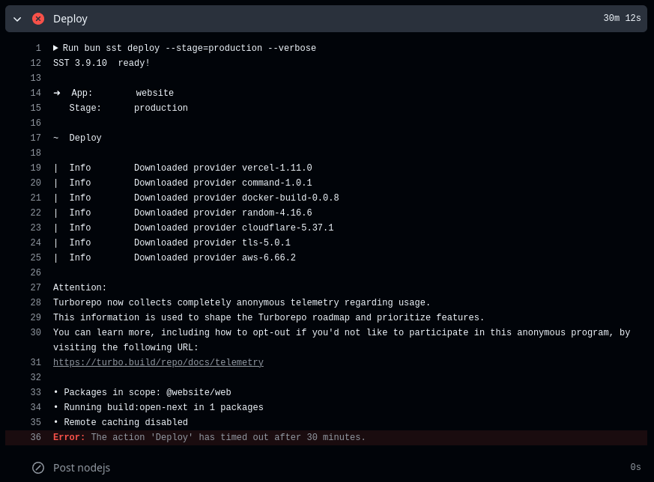Click line number 31
654x482 pixels.
(35, 363)
